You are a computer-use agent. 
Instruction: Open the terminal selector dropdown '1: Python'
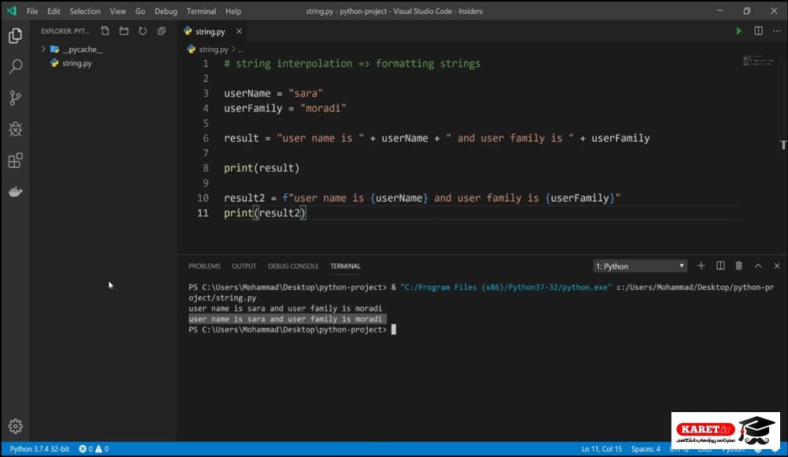639,266
